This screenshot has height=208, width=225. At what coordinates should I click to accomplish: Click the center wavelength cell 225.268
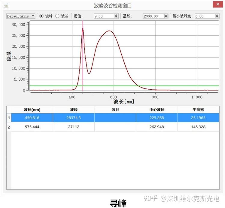(157, 118)
